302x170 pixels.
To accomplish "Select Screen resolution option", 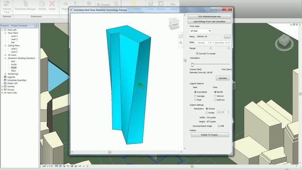I will click(x=207, y=109).
